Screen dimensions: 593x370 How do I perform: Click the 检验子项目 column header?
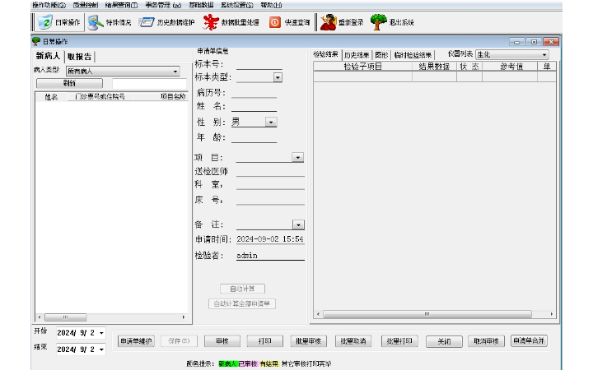pyautogui.click(x=362, y=67)
